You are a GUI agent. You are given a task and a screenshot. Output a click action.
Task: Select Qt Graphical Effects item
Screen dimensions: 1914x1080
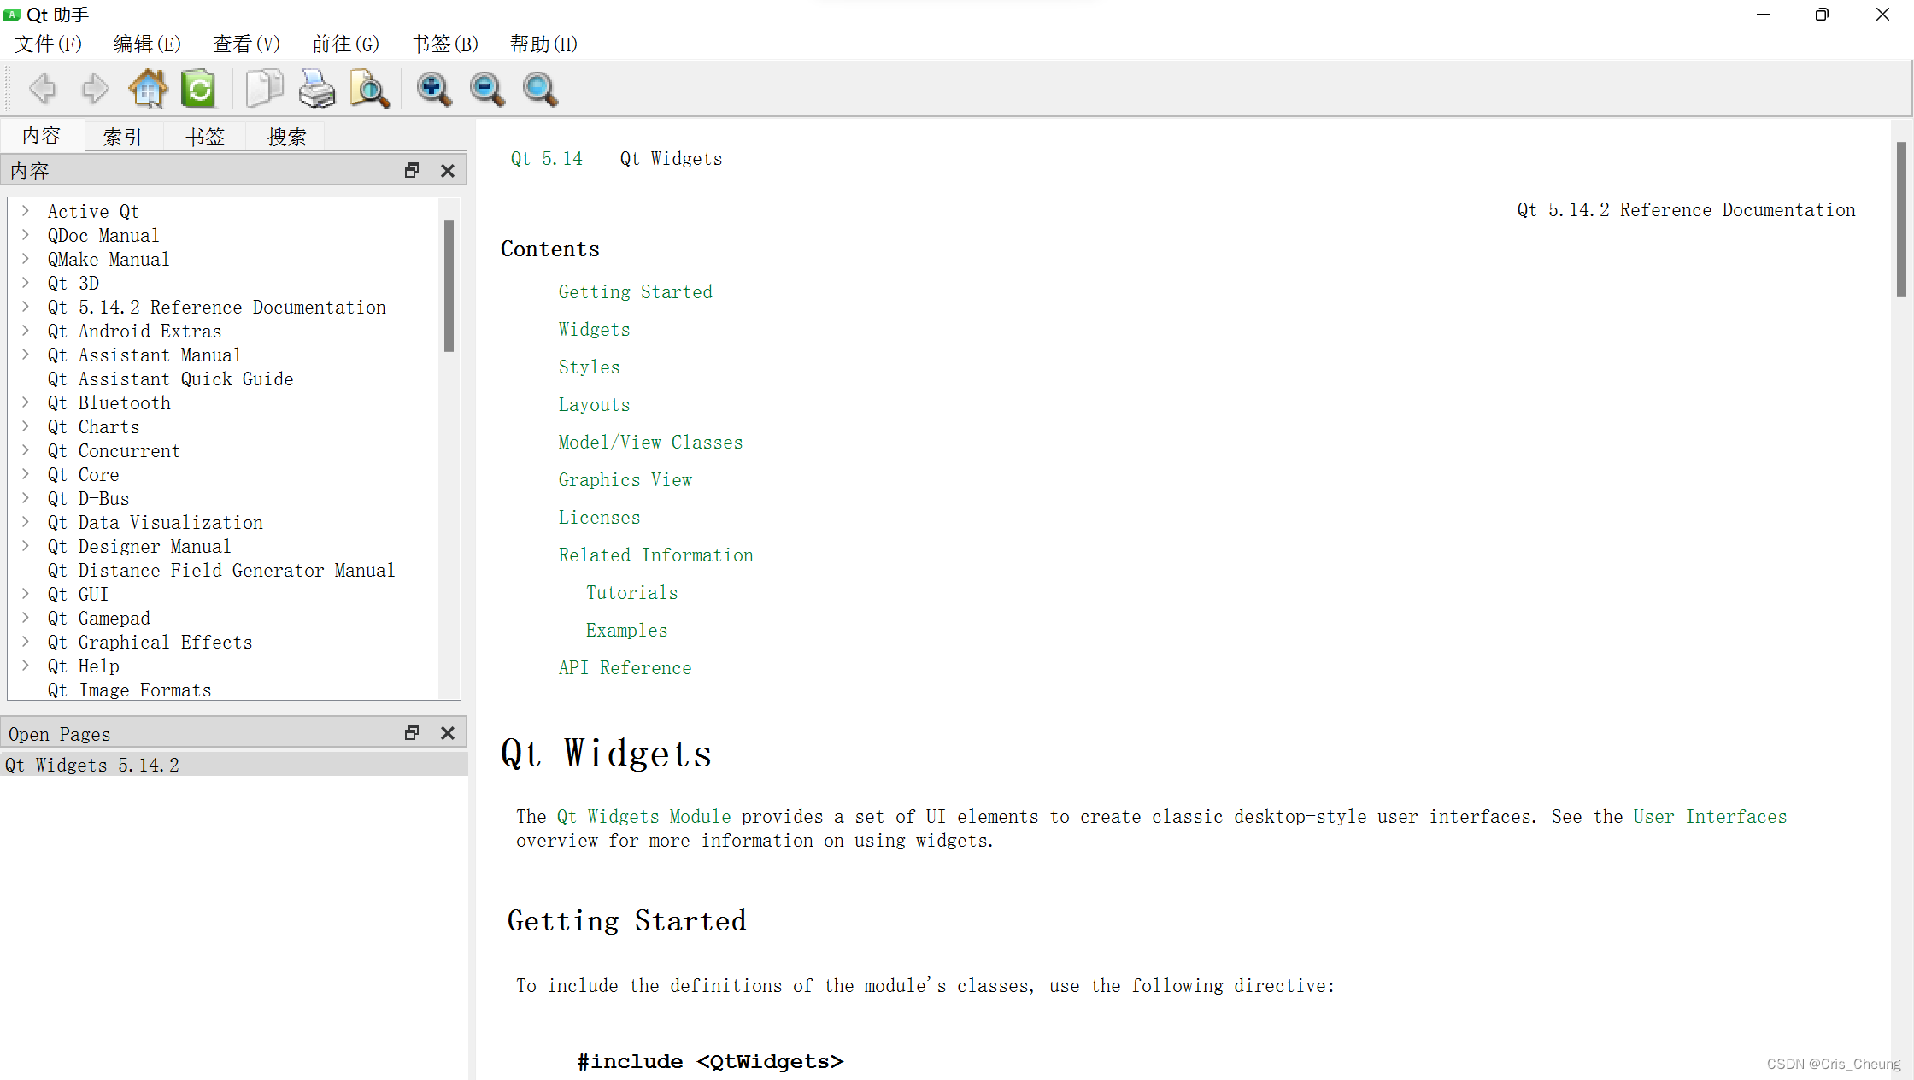coord(150,642)
